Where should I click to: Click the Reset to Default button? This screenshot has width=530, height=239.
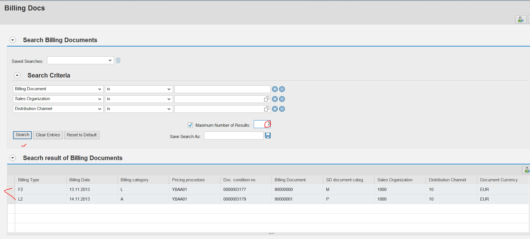(81, 135)
